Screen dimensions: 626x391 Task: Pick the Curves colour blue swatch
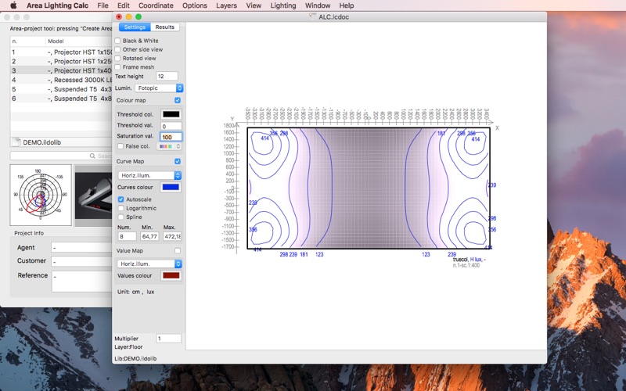(171, 188)
